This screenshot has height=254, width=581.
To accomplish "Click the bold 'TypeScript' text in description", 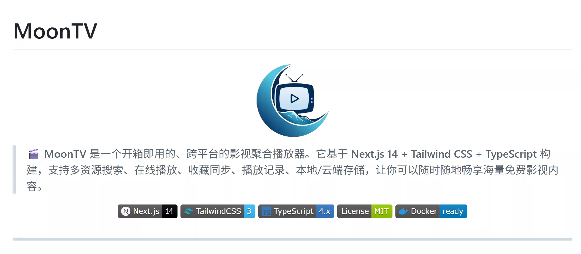I will point(511,154).
